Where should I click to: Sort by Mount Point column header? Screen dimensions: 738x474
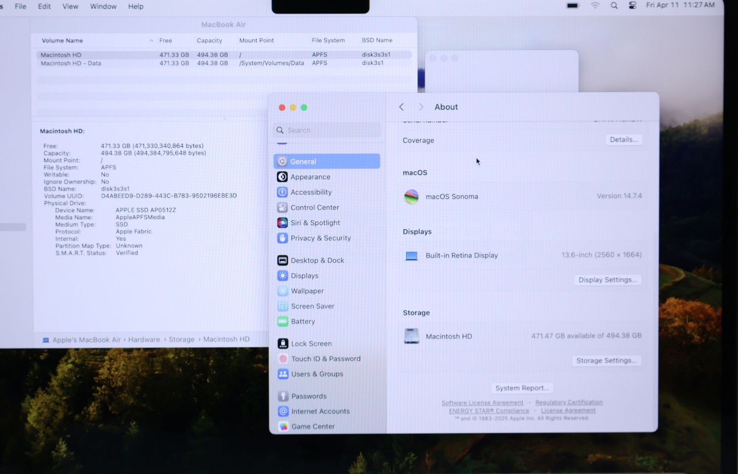tap(256, 41)
